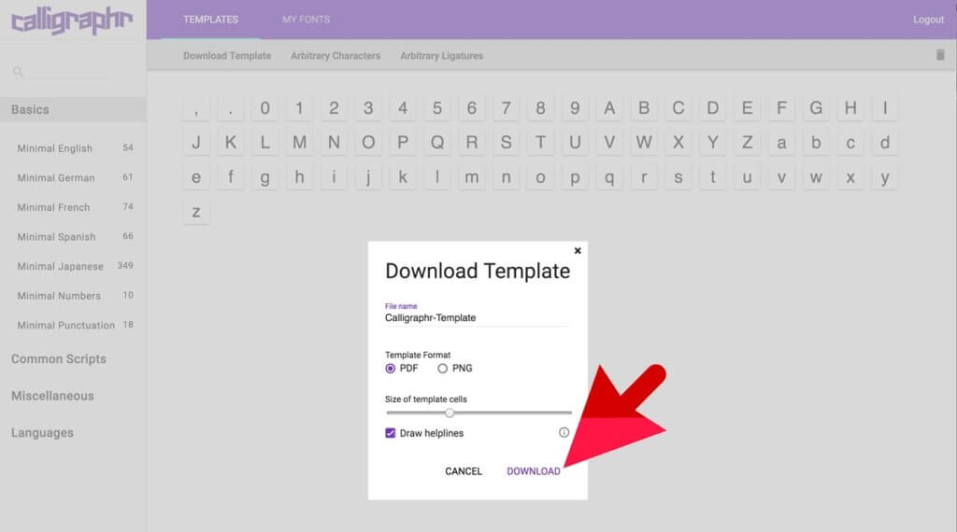957x532 pixels.
Task: Click the search magnifier icon
Action: pyautogui.click(x=18, y=72)
